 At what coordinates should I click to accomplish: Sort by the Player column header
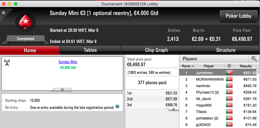[x=209, y=66]
